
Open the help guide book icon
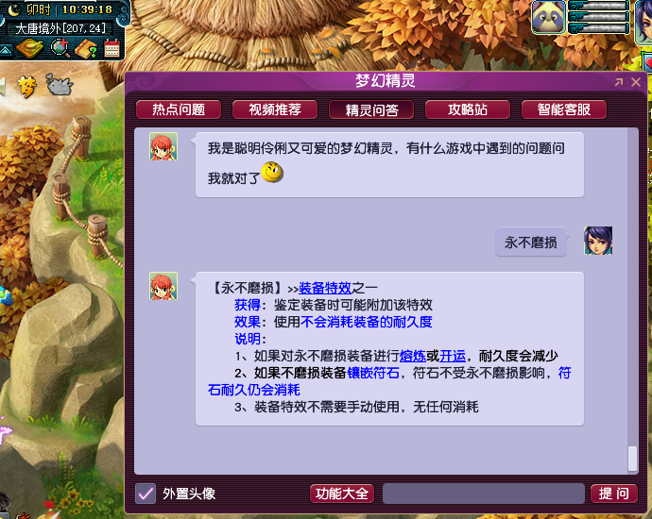click(x=86, y=49)
